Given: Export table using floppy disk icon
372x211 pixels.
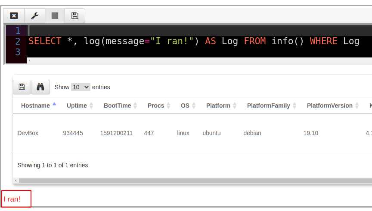Looking at the screenshot, I should point(22,87).
